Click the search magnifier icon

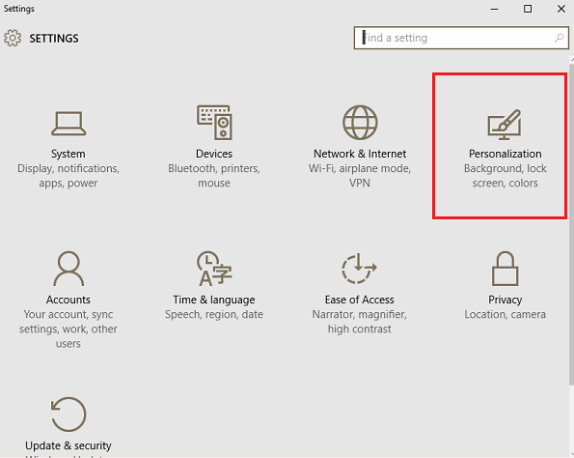tap(559, 38)
